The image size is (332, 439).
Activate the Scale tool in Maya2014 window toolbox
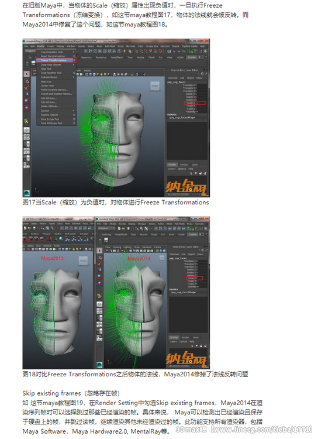coord(99,283)
